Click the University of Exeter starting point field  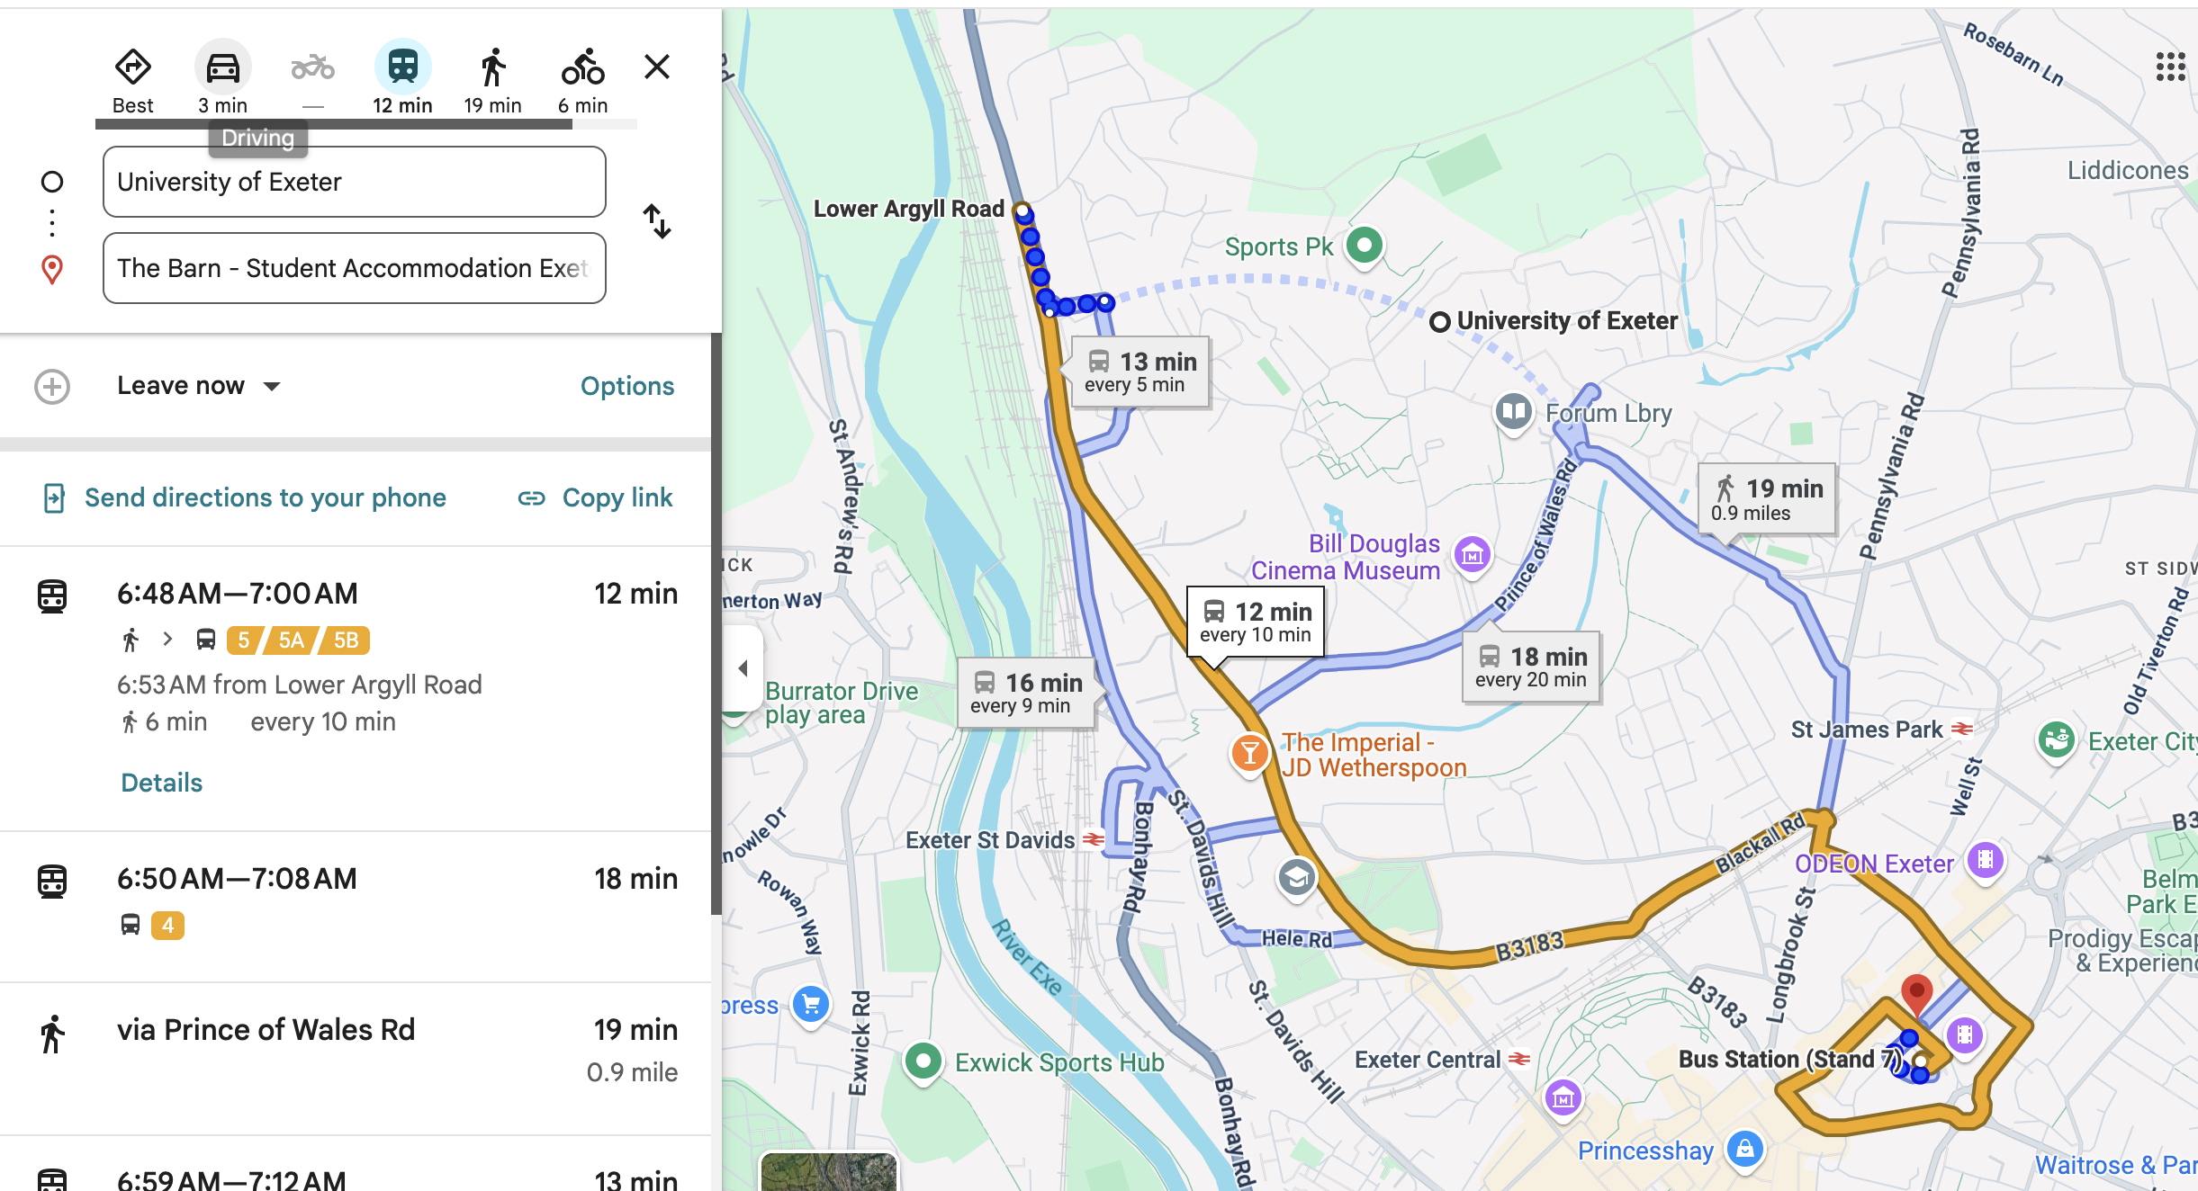tap(354, 182)
